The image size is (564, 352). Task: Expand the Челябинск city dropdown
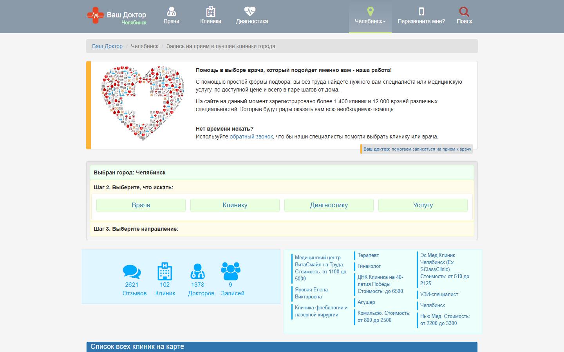point(370,21)
